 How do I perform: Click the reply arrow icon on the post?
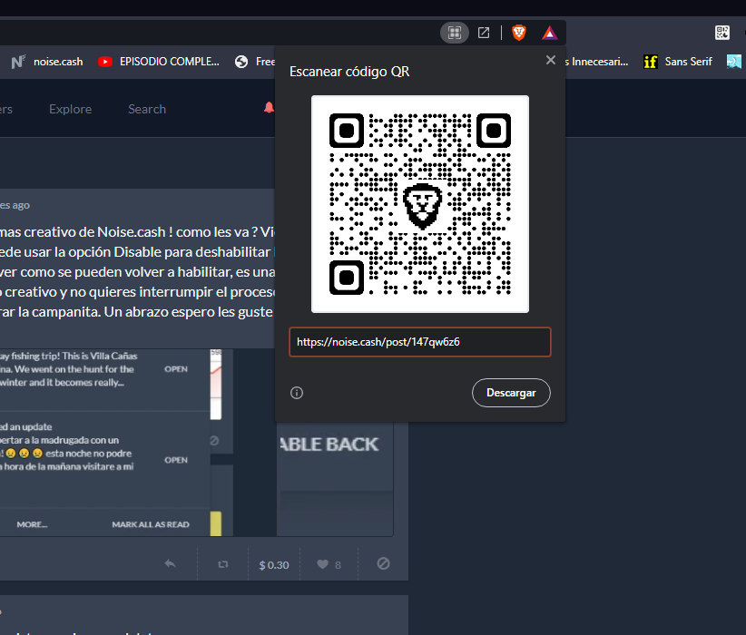171,563
